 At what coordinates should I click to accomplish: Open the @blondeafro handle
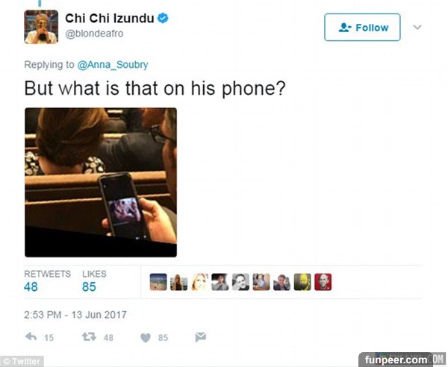pyautogui.click(x=94, y=34)
